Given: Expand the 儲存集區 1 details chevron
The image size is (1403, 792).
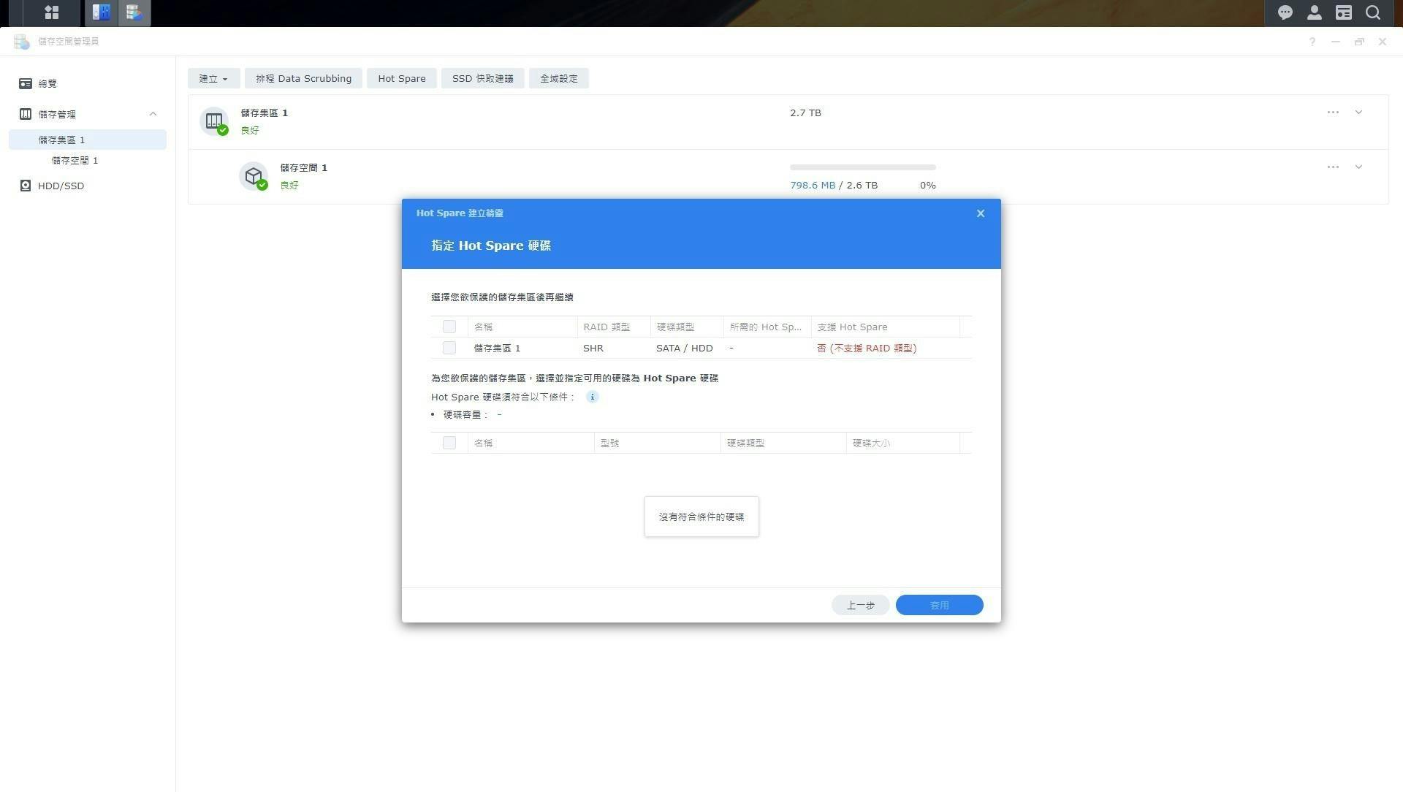Looking at the screenshot, I should 1358,113.
